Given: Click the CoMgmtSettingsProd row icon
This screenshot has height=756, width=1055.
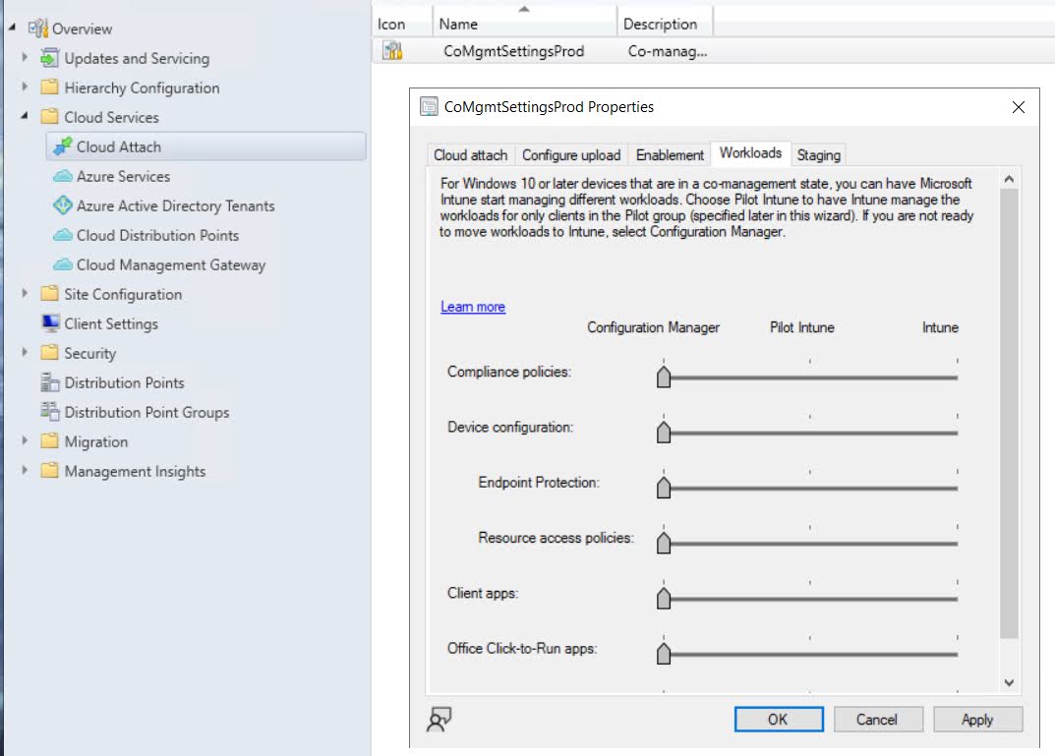Looking at the screenshot, I should point(392,50).
